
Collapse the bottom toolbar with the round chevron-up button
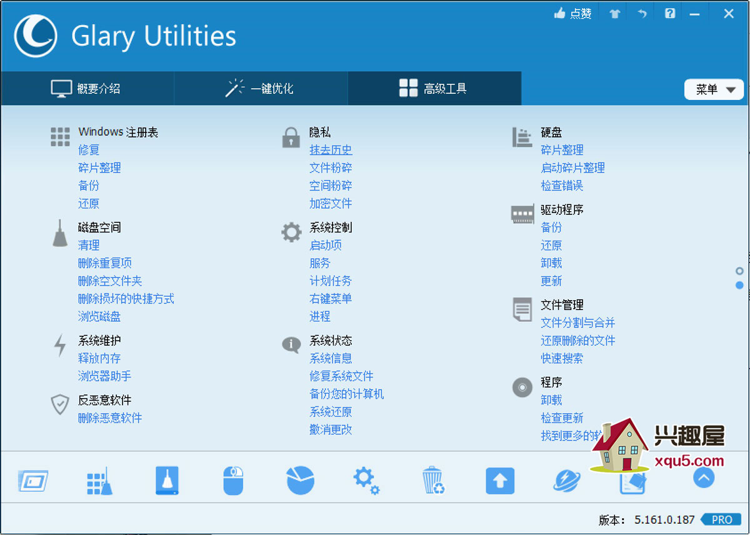[x=704, y=478]
